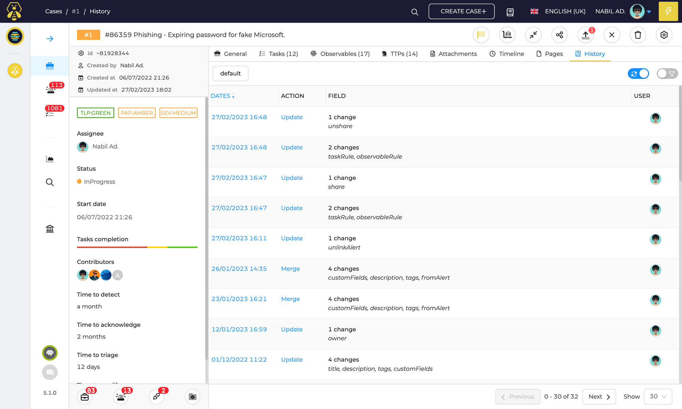Enable the filters toggle switch

point(667,74)
